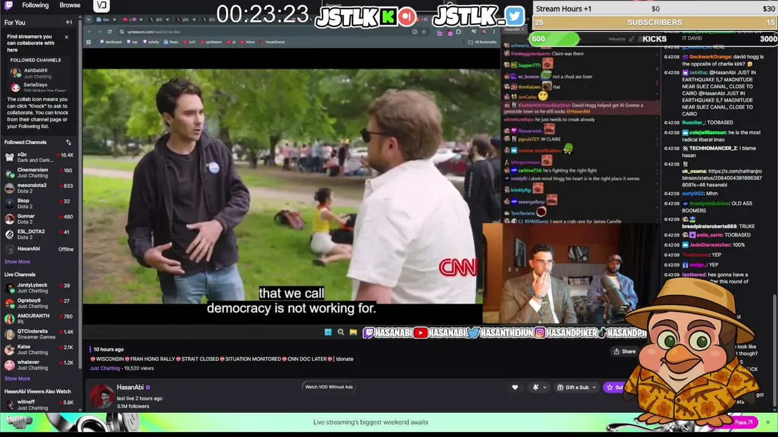Open the notification bell dropdown
This screenshot has width=778, height=437.
(x=539, y=387)
